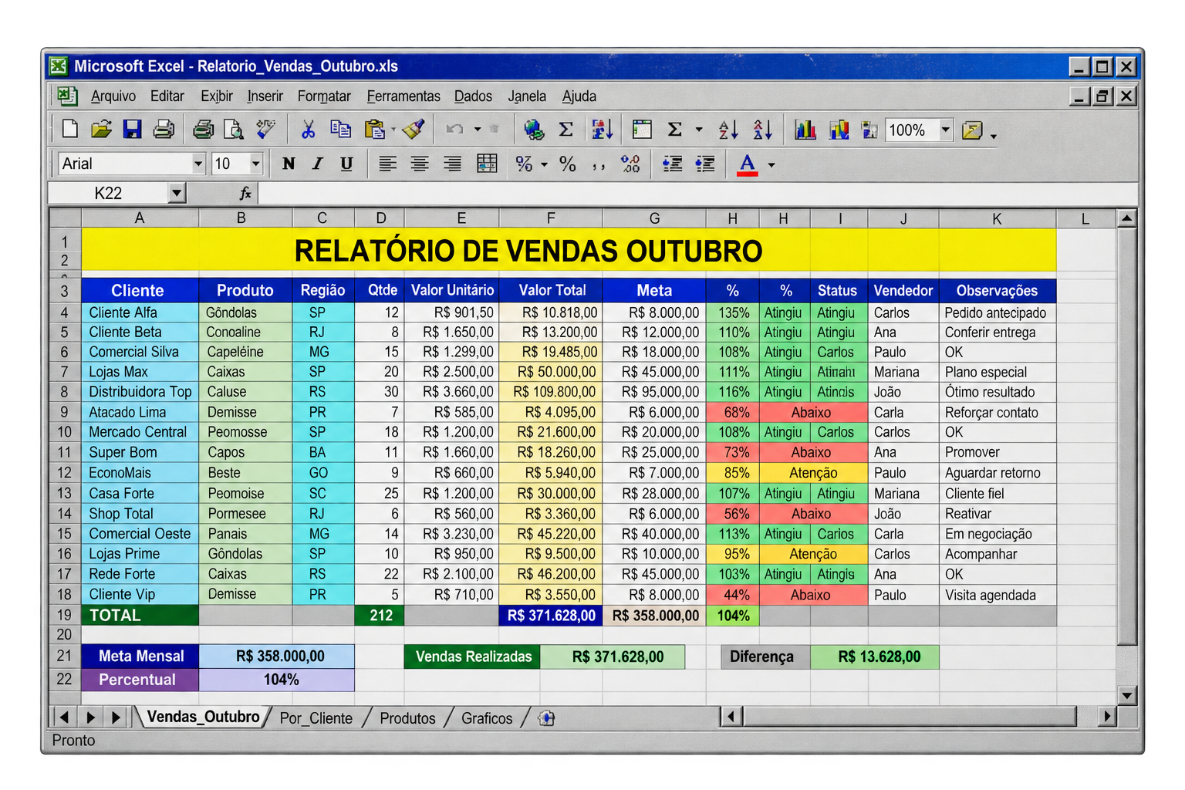The width and height of the screenshot is (1185, 790).
Task: Expand the toolbar options arrow after help icon
Action: 993,136
